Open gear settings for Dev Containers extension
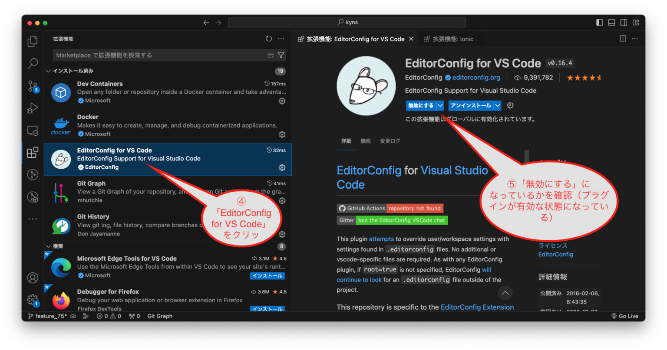The height and width of the screenshot is (350, 667). [282, 101]
